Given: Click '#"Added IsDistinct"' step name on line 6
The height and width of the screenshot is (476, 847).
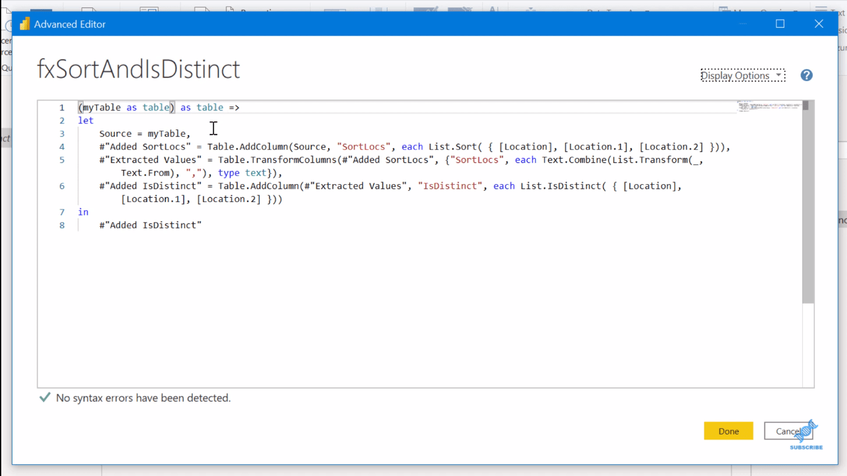Looking at the screenshot, I should (149, 186).
